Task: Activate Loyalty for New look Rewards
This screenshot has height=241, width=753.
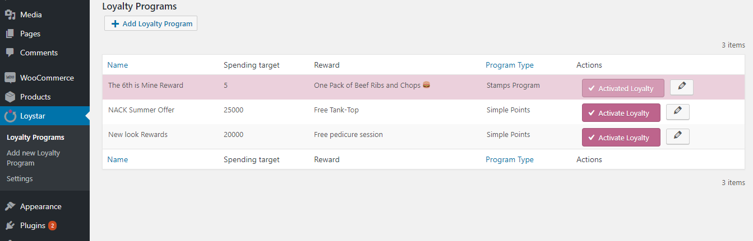Action: (621, 138)
